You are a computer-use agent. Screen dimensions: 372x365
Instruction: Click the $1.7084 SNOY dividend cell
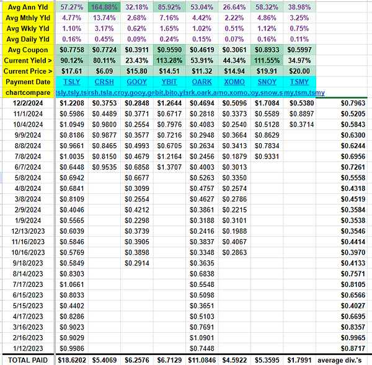click(267, 103)
